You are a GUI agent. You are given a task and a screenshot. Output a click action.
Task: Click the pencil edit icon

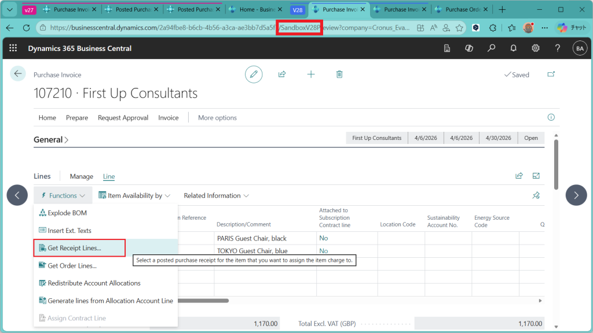coord(253,74)
